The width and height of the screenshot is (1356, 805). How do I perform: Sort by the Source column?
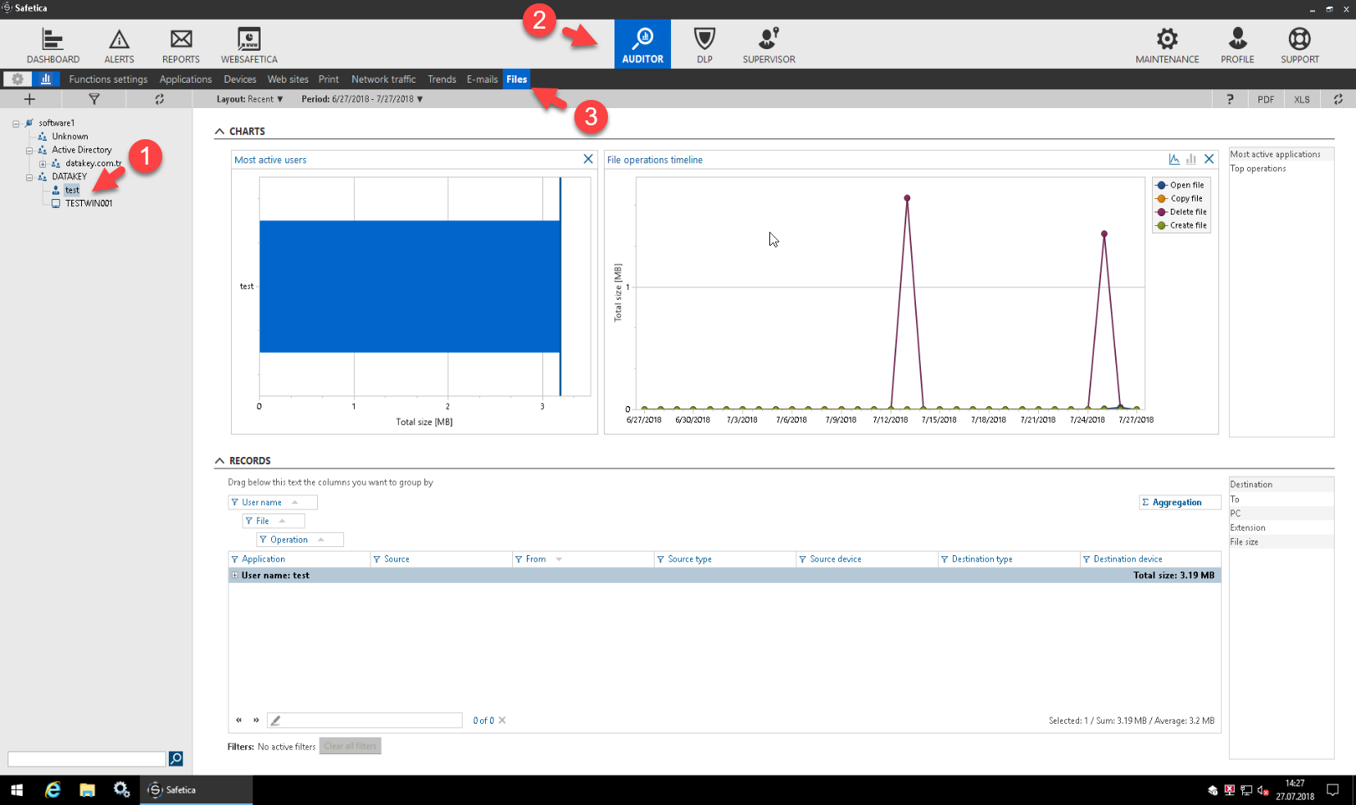click(x=397, y=559)
